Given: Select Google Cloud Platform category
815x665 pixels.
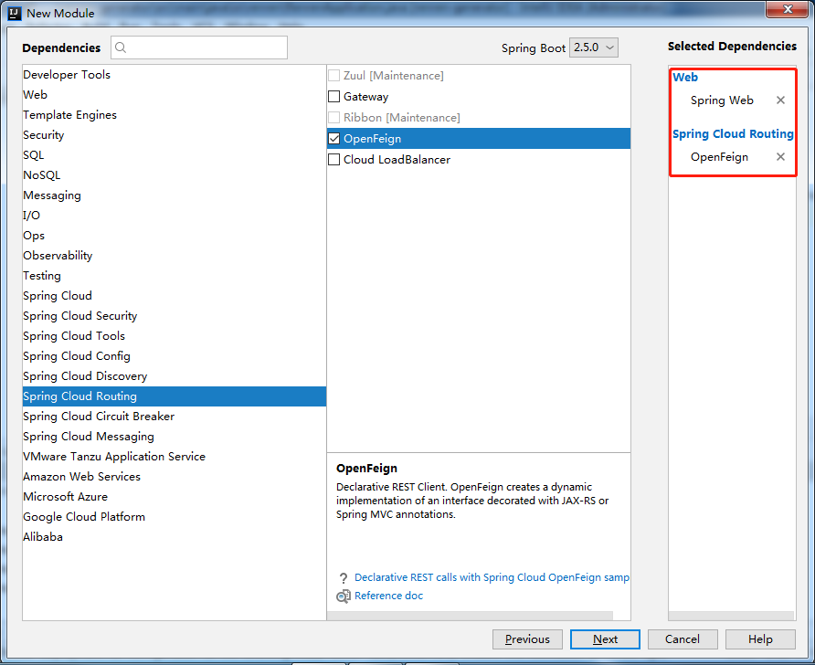Looking at the screenshot, I should point(175,516).
